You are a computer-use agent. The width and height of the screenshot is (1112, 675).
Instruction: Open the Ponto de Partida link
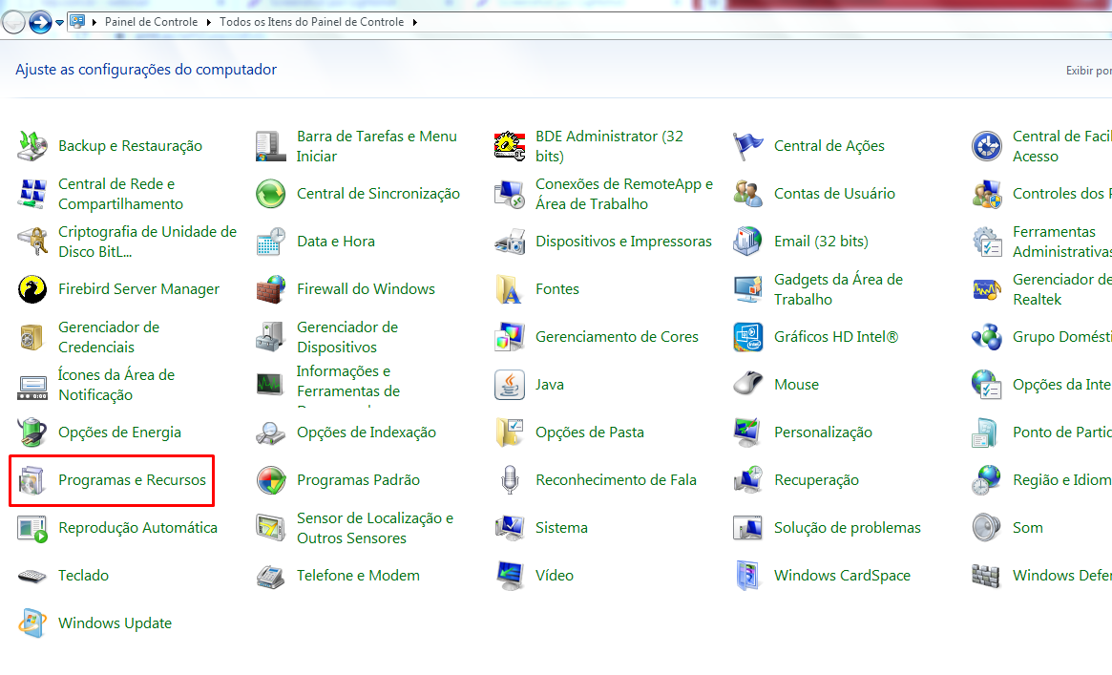[1061, 432]
